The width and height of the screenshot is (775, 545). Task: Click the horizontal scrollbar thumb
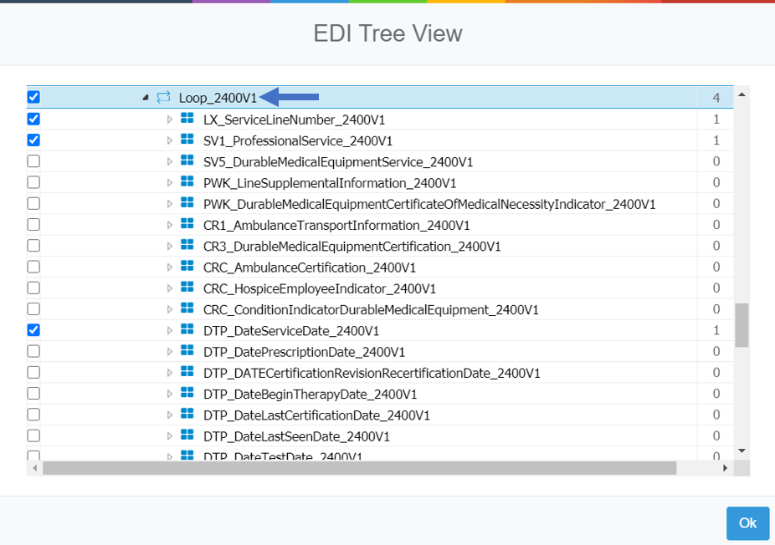(359, 468)
